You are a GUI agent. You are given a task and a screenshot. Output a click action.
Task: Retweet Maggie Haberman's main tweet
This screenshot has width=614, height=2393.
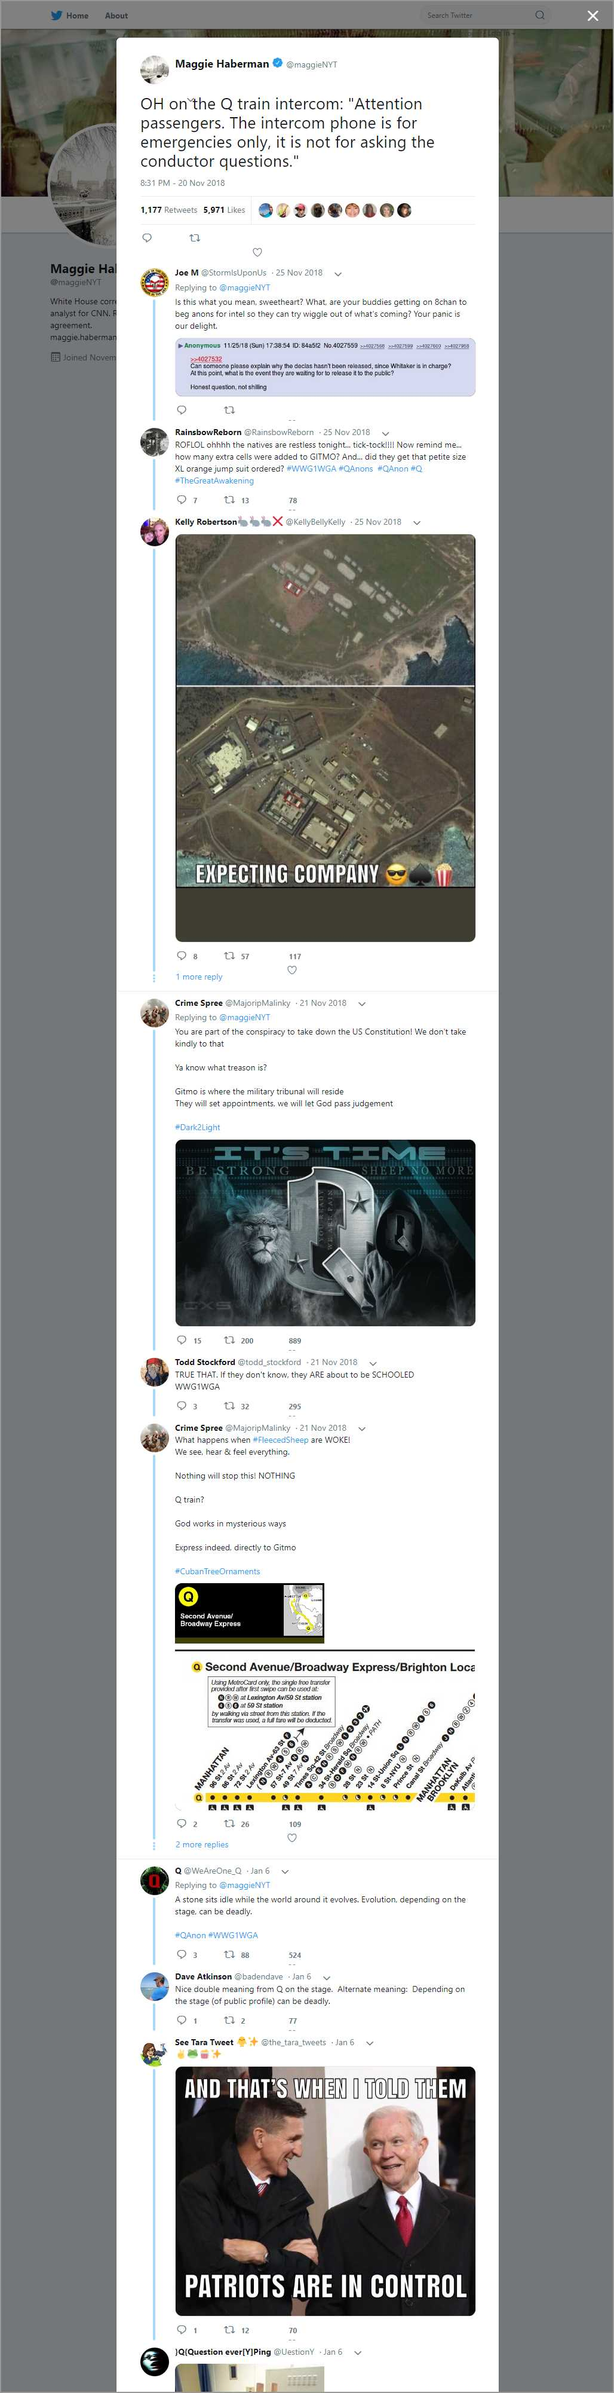click(x=195, y=238)
